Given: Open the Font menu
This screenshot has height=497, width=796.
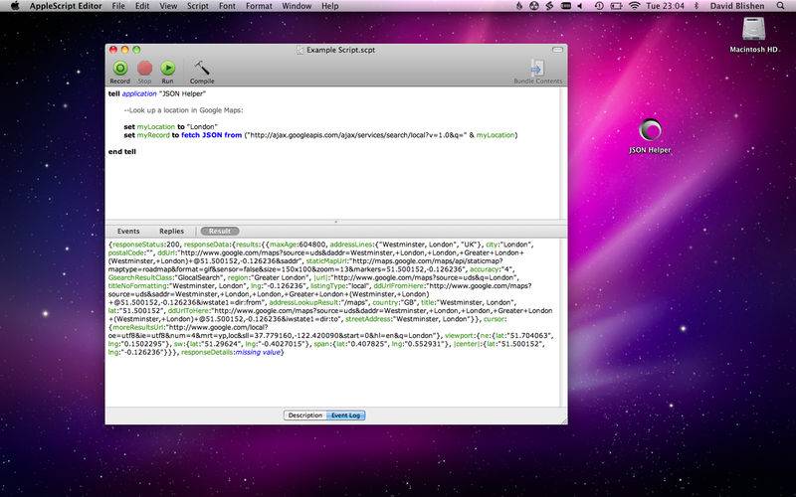Looking at the screenshot, I should point(227,6).
